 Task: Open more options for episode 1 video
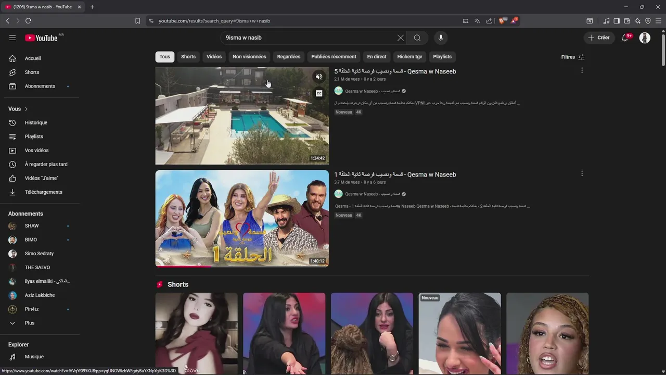click(x=582, y=173)
